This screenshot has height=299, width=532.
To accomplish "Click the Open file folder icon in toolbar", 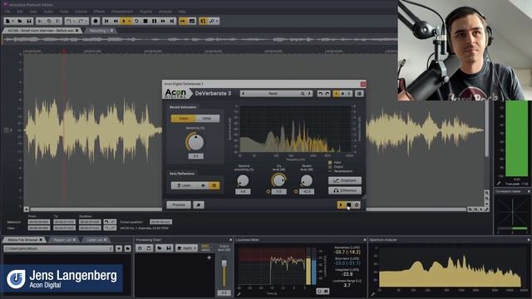I will point(20,21).
